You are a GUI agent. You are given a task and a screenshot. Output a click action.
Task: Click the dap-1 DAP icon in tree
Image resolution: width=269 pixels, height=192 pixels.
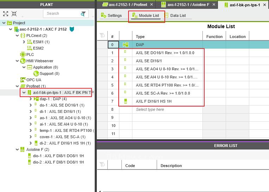click(36, 99)
